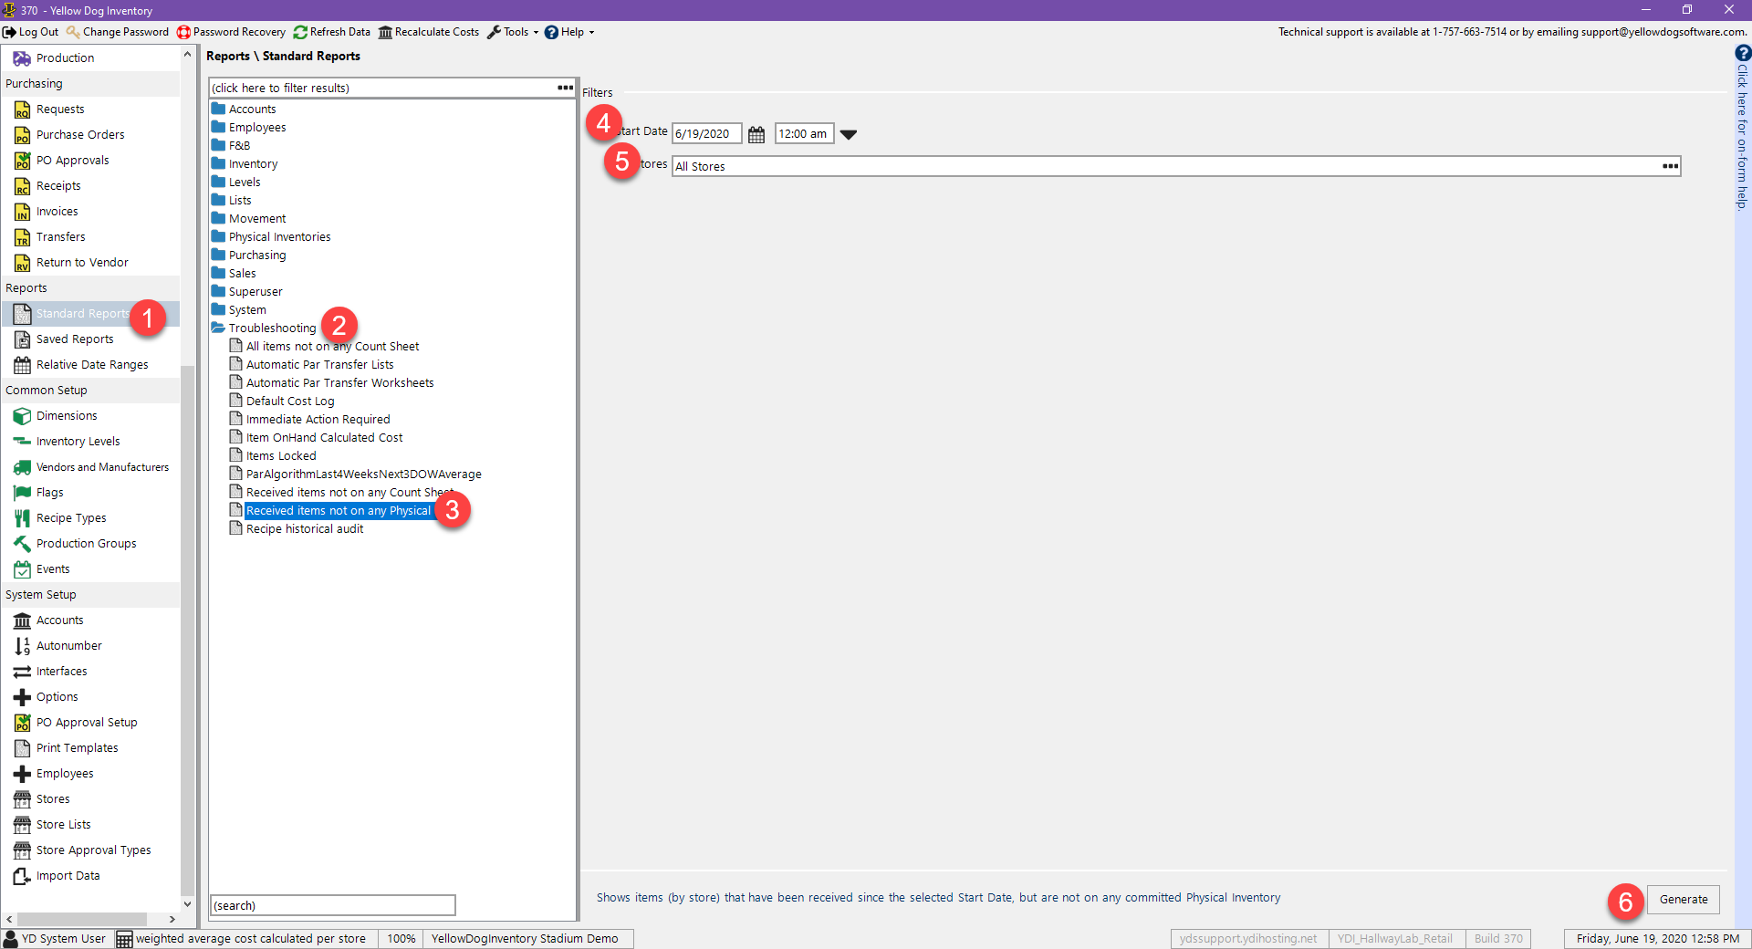Click Change Password in toolbar
1752x949 pixels.
(x=118, y=32)
